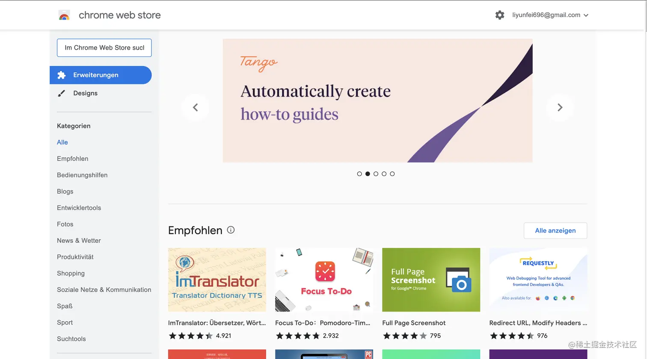The height and width of the screenshot is (359, 647).
Task: Show previous banner with left arrow
Action: [195, 107]
